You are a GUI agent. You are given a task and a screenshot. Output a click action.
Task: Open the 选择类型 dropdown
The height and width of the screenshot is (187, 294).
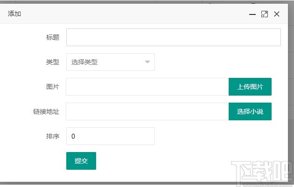[111, 62]
